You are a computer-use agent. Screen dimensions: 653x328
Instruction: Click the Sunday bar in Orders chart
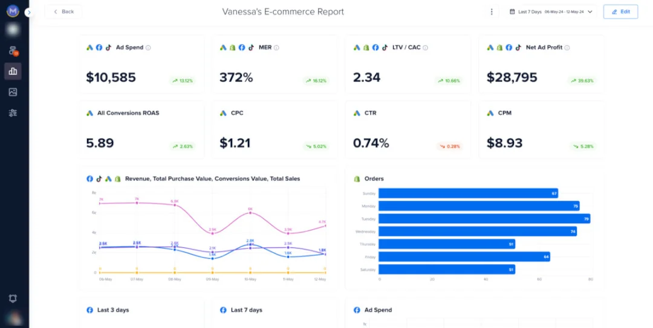(468, 194)
